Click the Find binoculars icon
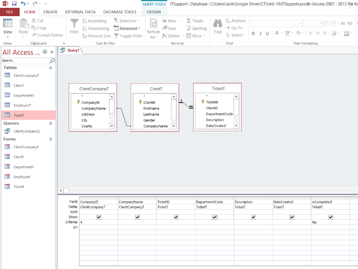The width and height of the screenshot is (358, 269). pyautogui.click(x=217, y=23)
